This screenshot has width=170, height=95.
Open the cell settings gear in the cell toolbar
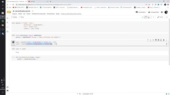pyautogui.click(x=158, y=40)
